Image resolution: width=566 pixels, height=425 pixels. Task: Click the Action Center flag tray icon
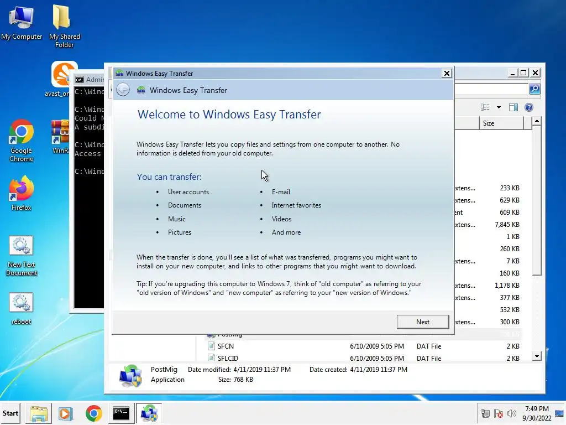[498, 413]
